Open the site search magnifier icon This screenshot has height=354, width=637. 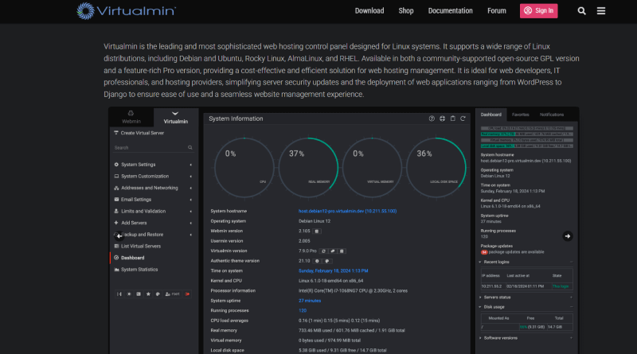coord(581,11)
